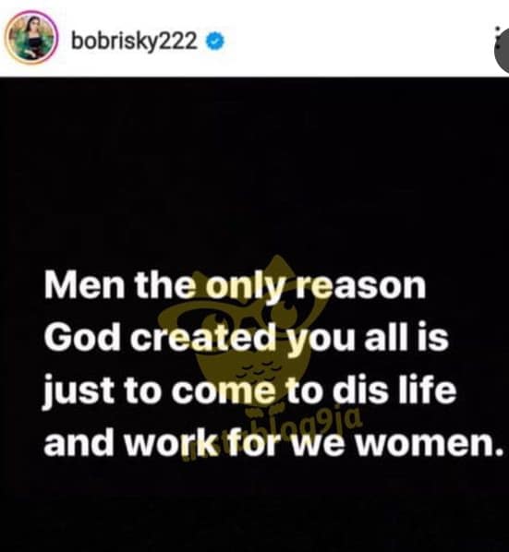509x552 pixels.
Task: Open the bobrisky222 username link
Action: tap(134, 42)
